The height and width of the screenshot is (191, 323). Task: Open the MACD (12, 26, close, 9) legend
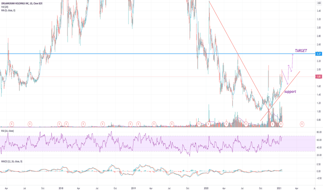(x=12, y=161)
